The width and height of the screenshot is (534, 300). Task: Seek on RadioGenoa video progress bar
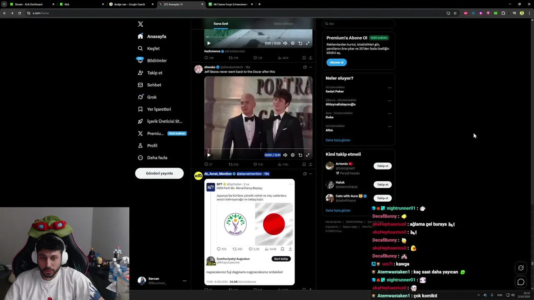click(258, 37)
